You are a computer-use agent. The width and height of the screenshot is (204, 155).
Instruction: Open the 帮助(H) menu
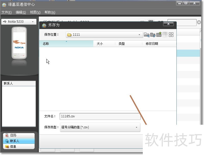(x=50, y=12)
